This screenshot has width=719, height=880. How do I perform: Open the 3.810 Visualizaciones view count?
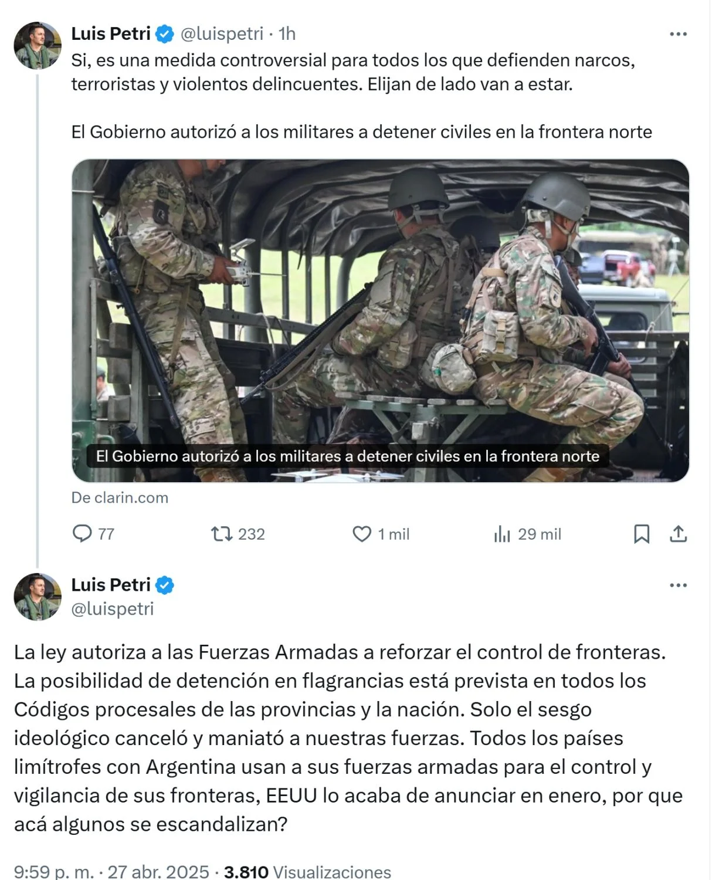(x=307, y=871)
